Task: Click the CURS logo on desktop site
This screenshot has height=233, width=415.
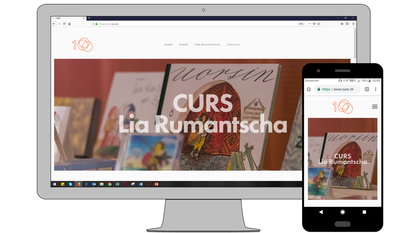Action: click(x=83, y=45)
